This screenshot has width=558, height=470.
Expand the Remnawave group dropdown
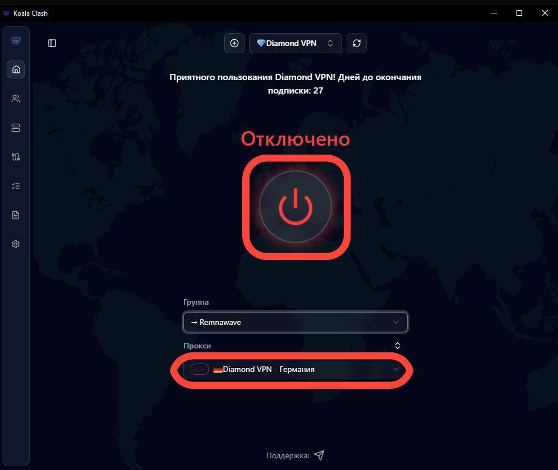tap(295, 322)
